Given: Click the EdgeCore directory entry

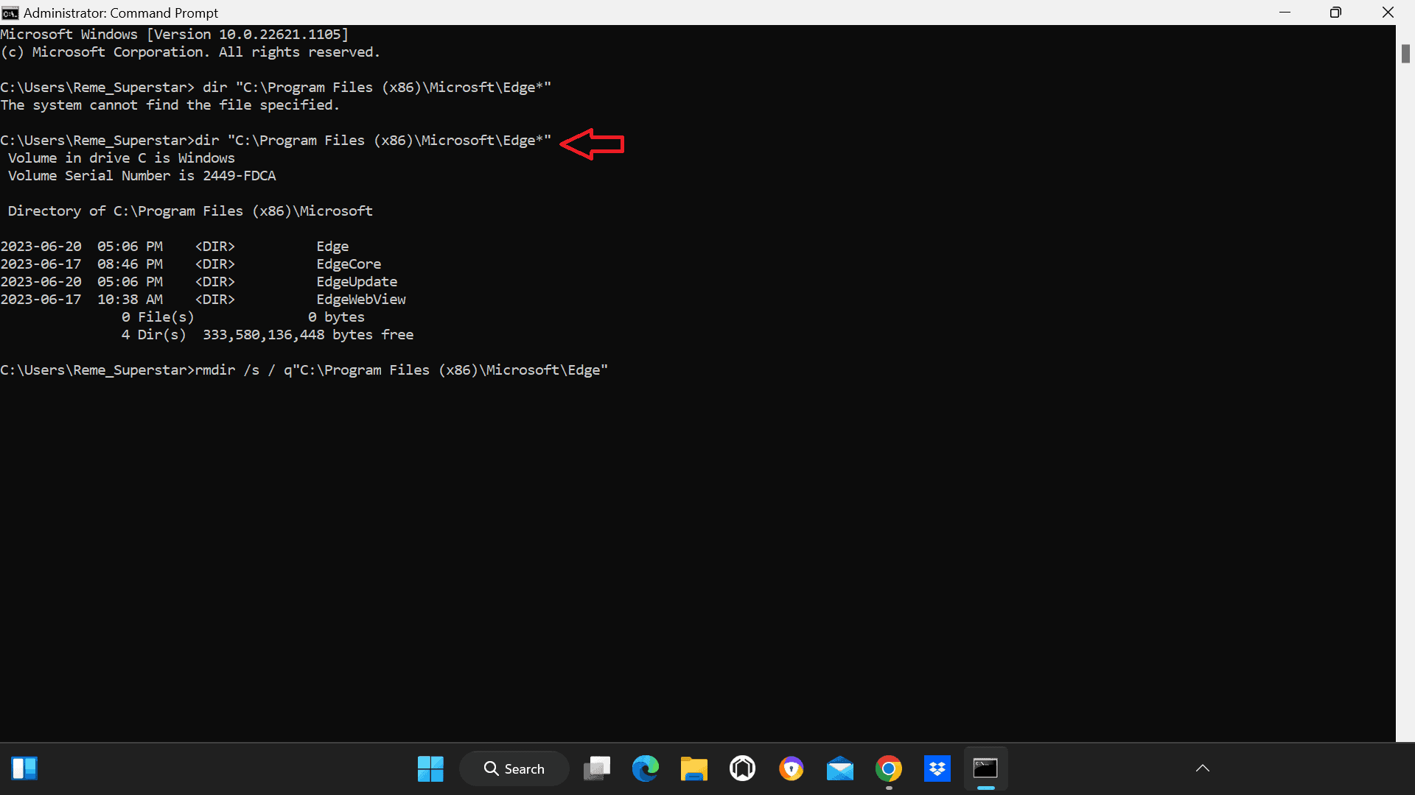Looking at the screenshot, I should click(x=349, y=264).
